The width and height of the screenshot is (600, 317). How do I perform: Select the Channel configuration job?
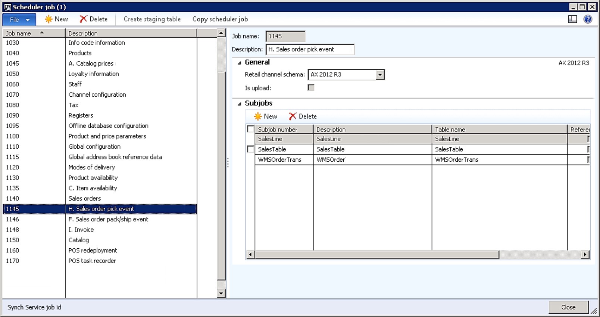pyautogui.click(x=100, y=95)
